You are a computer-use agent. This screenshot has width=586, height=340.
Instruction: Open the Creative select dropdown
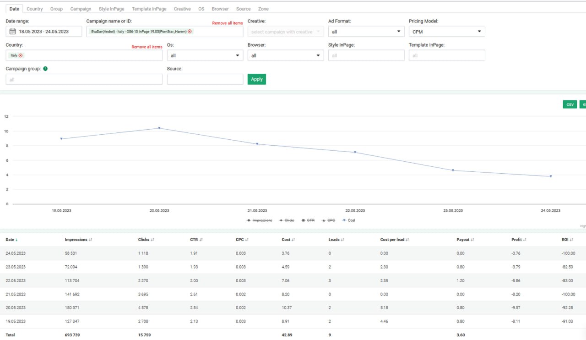286,32
